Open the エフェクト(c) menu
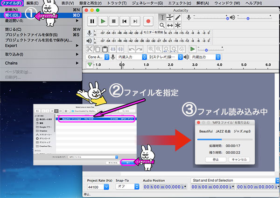Viewport: 280px width, 198px height. tap(180, 3)
